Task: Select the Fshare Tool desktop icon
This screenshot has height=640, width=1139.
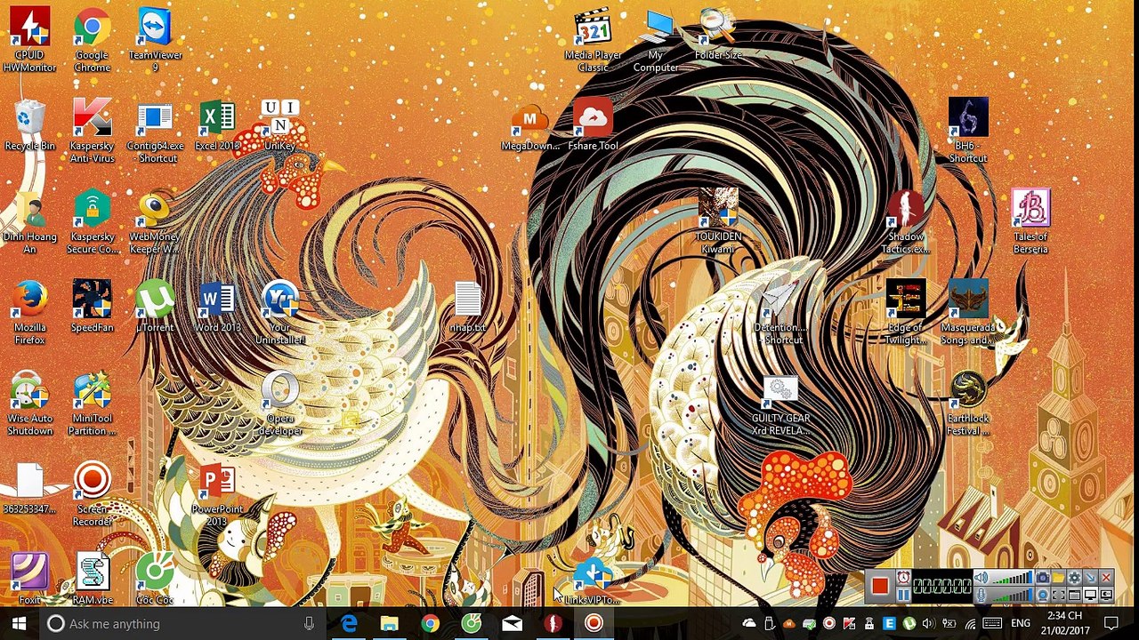Action: [593, 125]
